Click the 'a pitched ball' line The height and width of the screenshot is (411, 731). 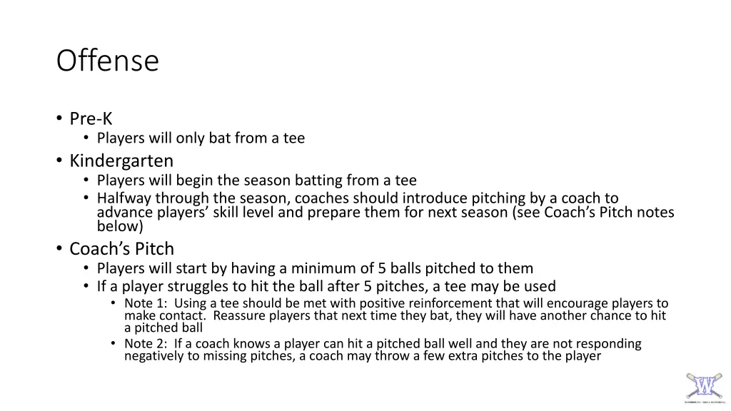point(163,328)
